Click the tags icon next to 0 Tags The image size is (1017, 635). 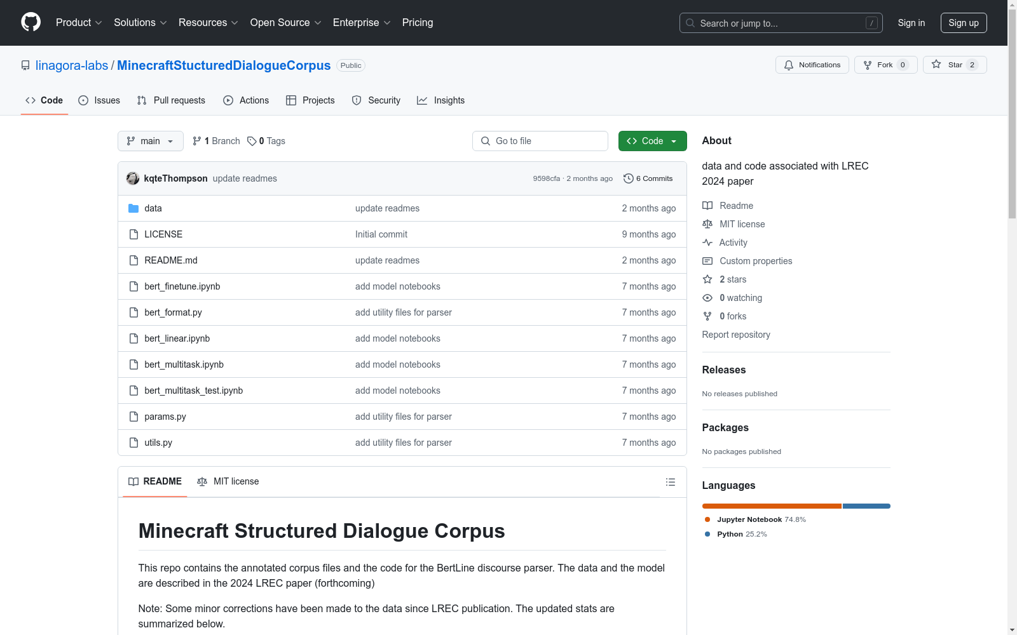pyautogui.click(x=252, y=141)
